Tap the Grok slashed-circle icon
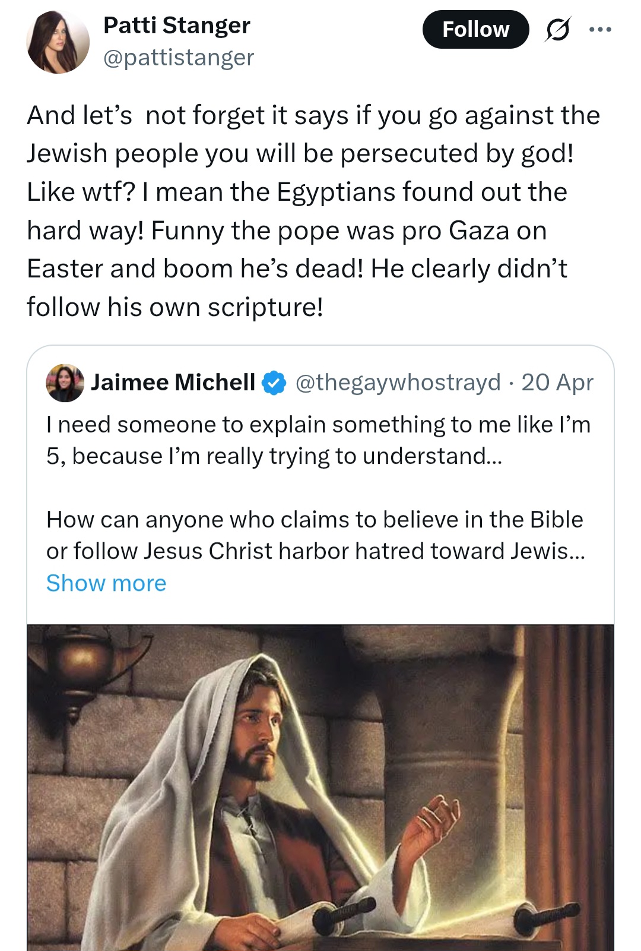Viewport: 641px width, 951px height. point(557,30)
